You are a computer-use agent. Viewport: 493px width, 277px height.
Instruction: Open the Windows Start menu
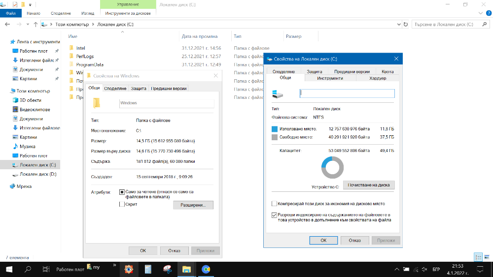(x=9, y=269)
